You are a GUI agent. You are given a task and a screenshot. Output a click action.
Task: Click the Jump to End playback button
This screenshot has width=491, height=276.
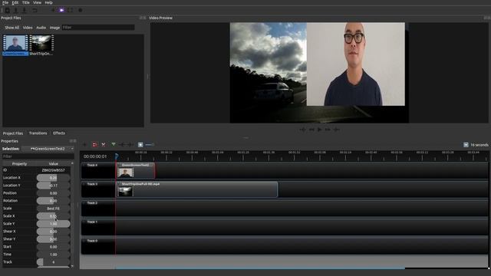[336, 130]
